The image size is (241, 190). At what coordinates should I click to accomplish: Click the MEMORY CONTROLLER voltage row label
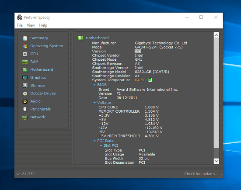tap(119, 111)
